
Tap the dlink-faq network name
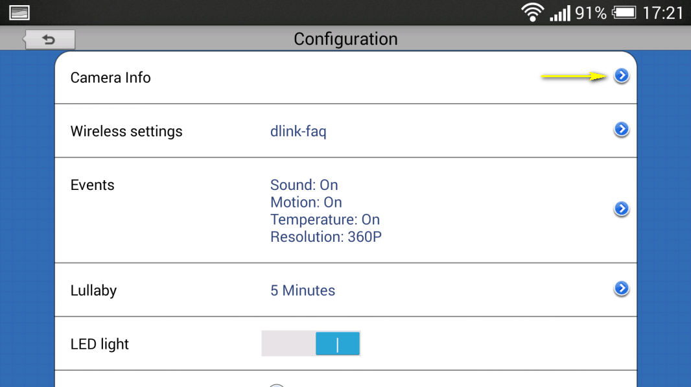pos(298,132)
